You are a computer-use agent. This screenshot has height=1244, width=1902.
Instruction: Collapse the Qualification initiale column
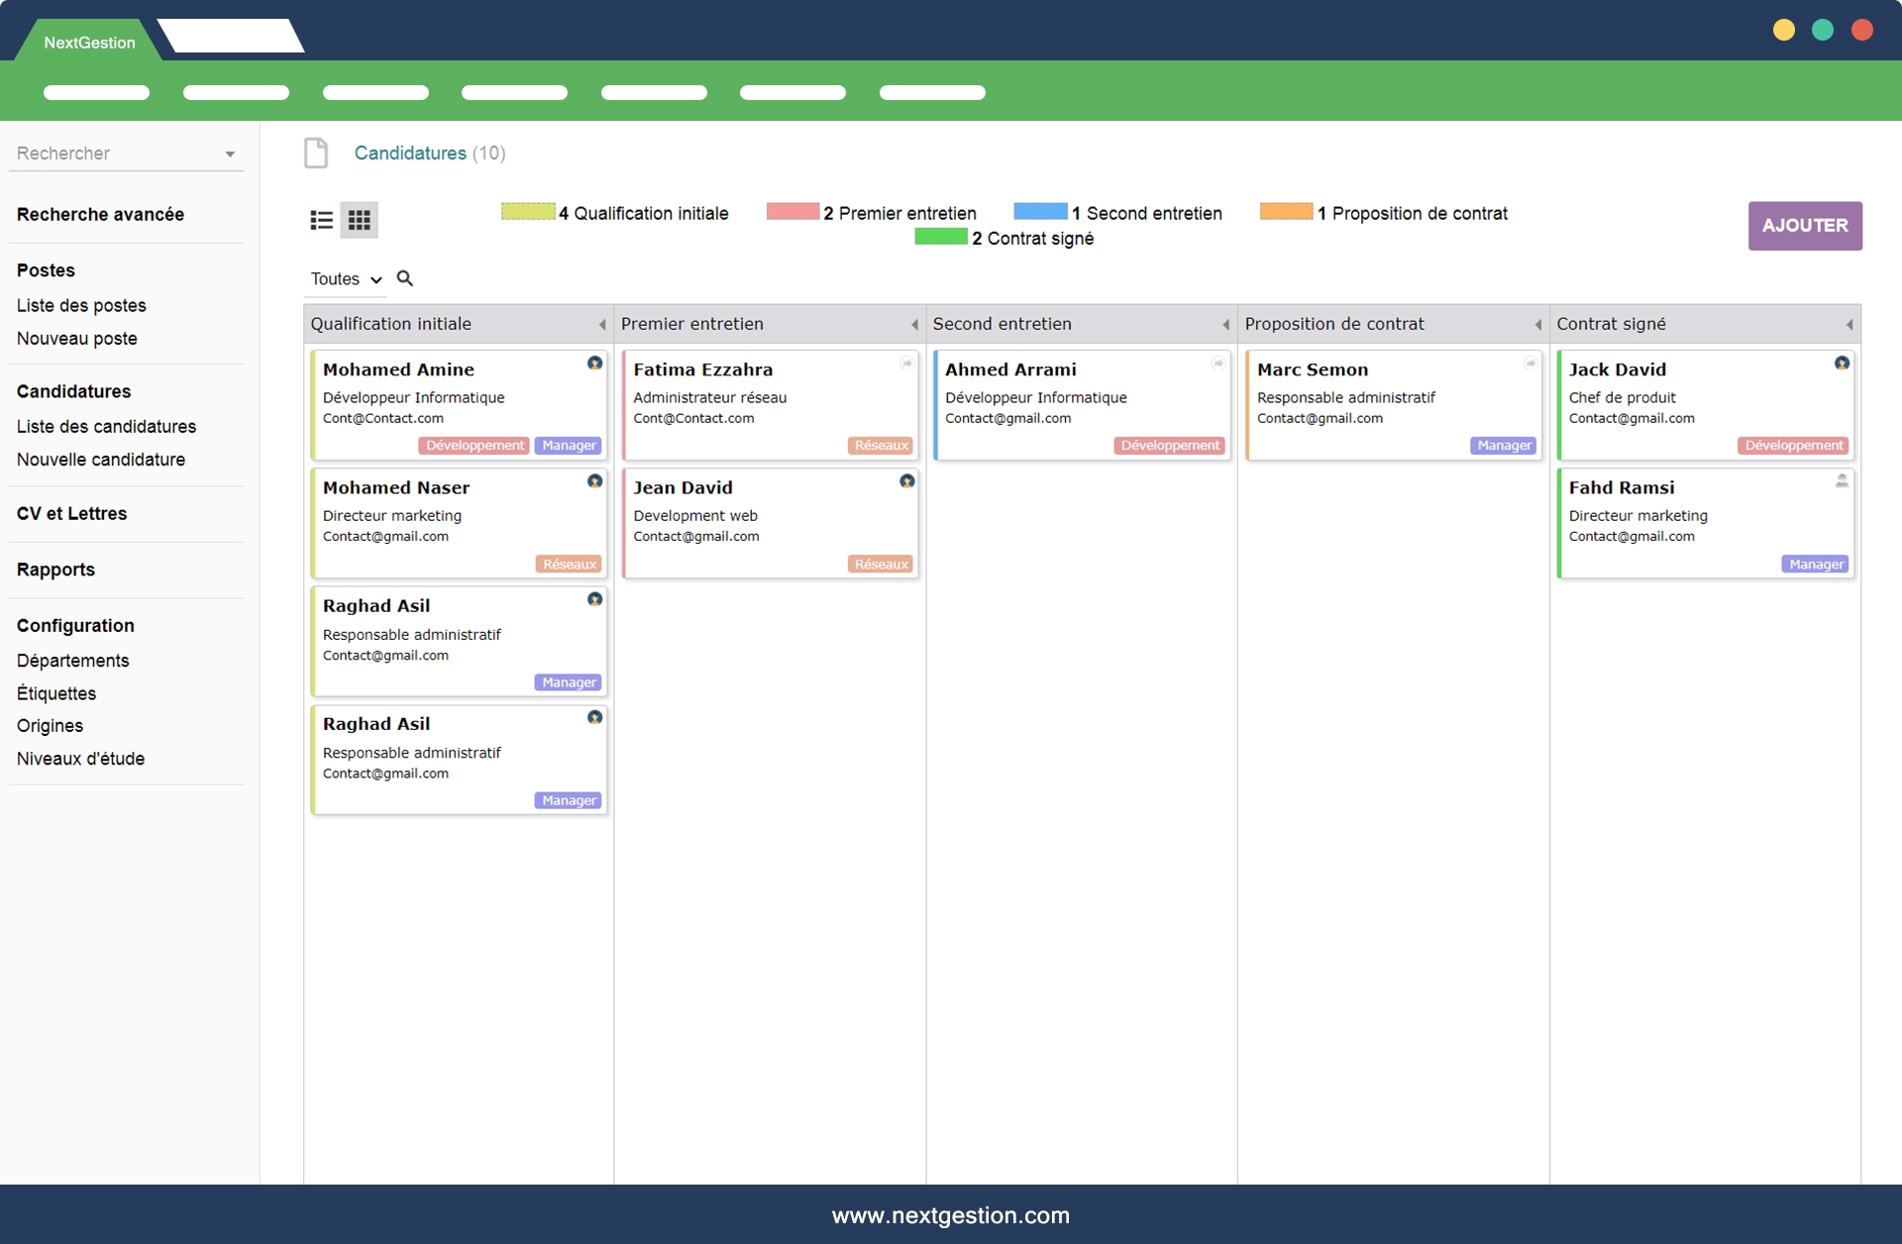tap(601, 325)
